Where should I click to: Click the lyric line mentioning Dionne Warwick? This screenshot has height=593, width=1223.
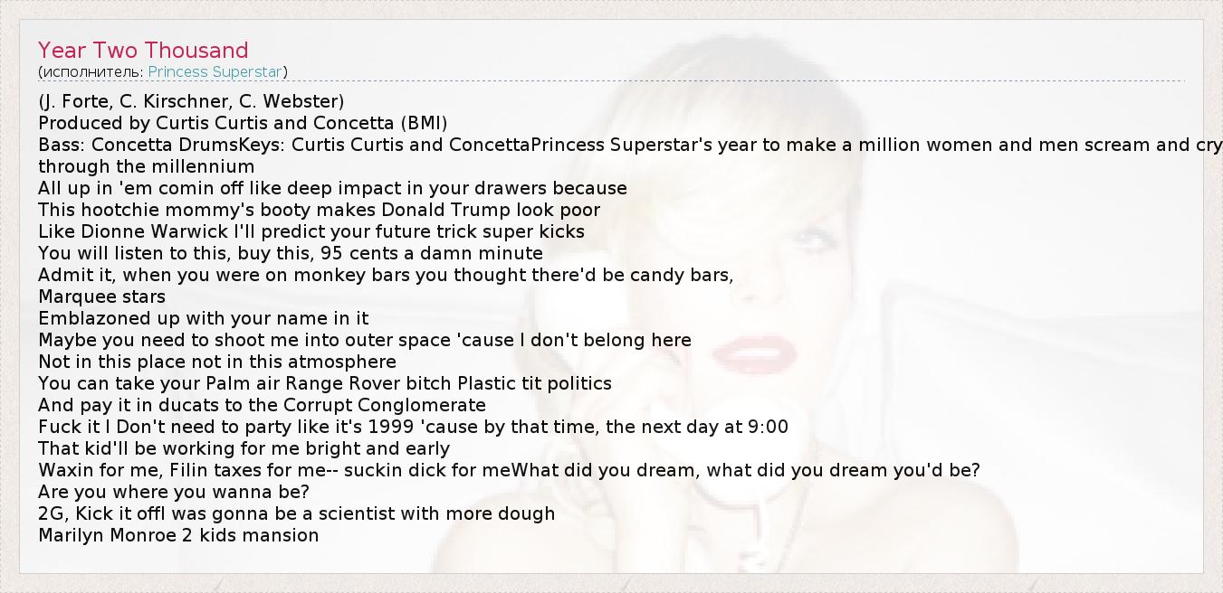(311, 231)
